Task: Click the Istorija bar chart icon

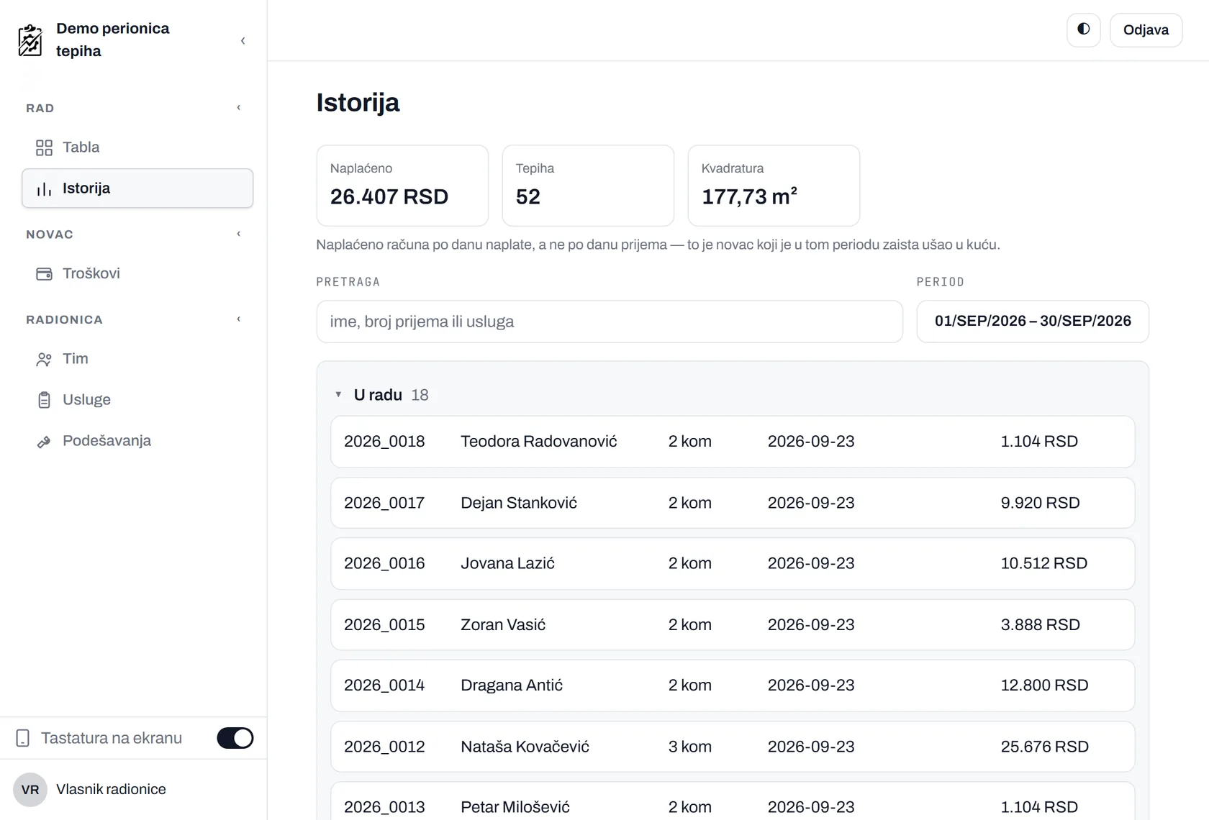Action: click(x=44, y=188)
